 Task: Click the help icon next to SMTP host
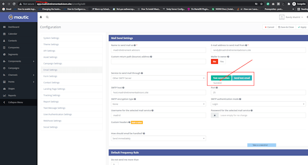[x=123, y=88]
